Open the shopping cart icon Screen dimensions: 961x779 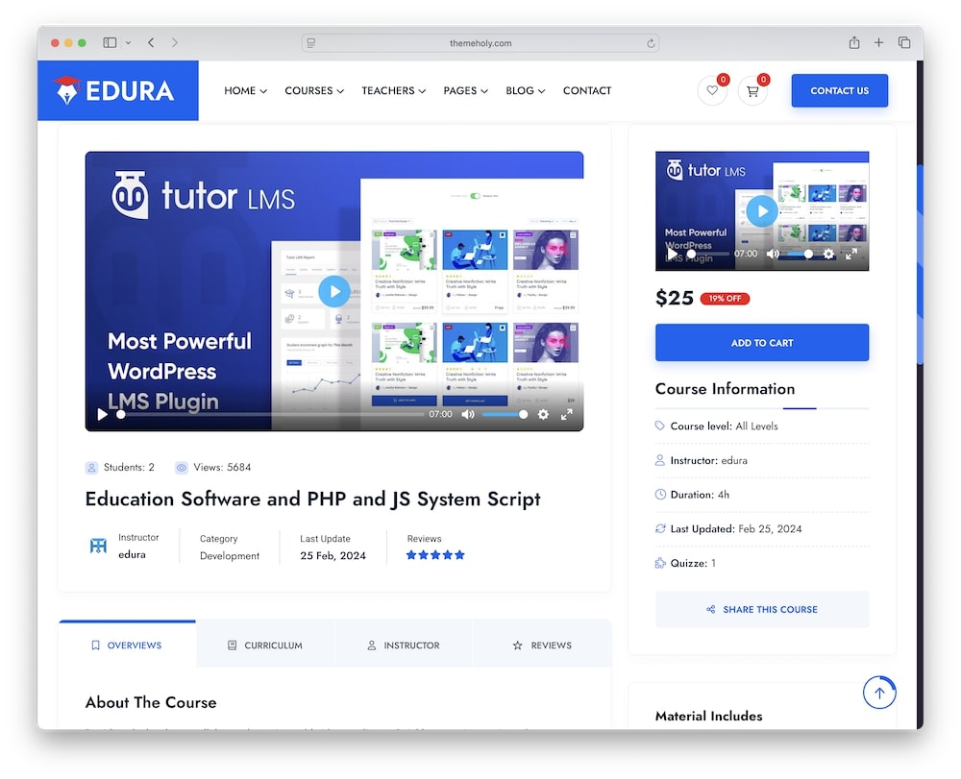click(752, 90)
